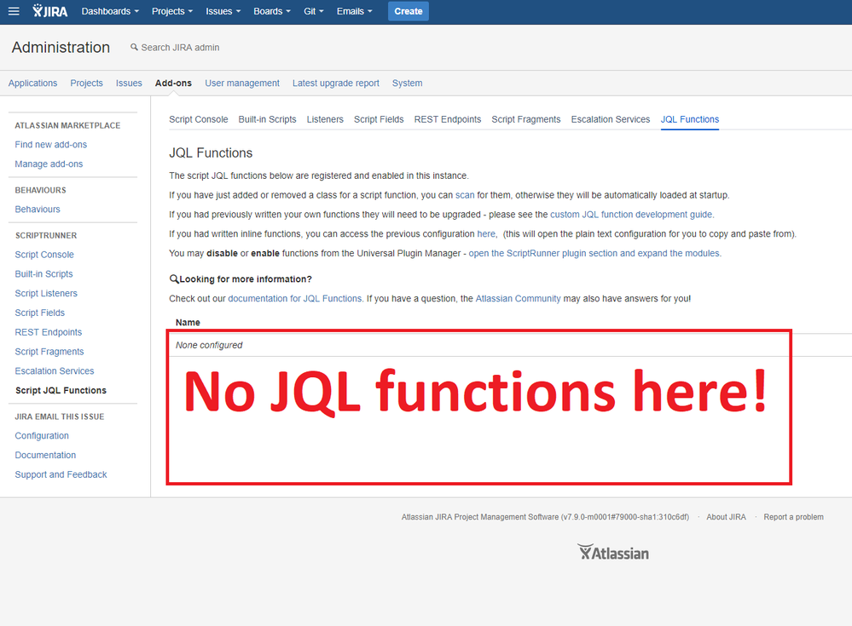
Task: Switch to the Projects admin tab
Action: [86, 83]
